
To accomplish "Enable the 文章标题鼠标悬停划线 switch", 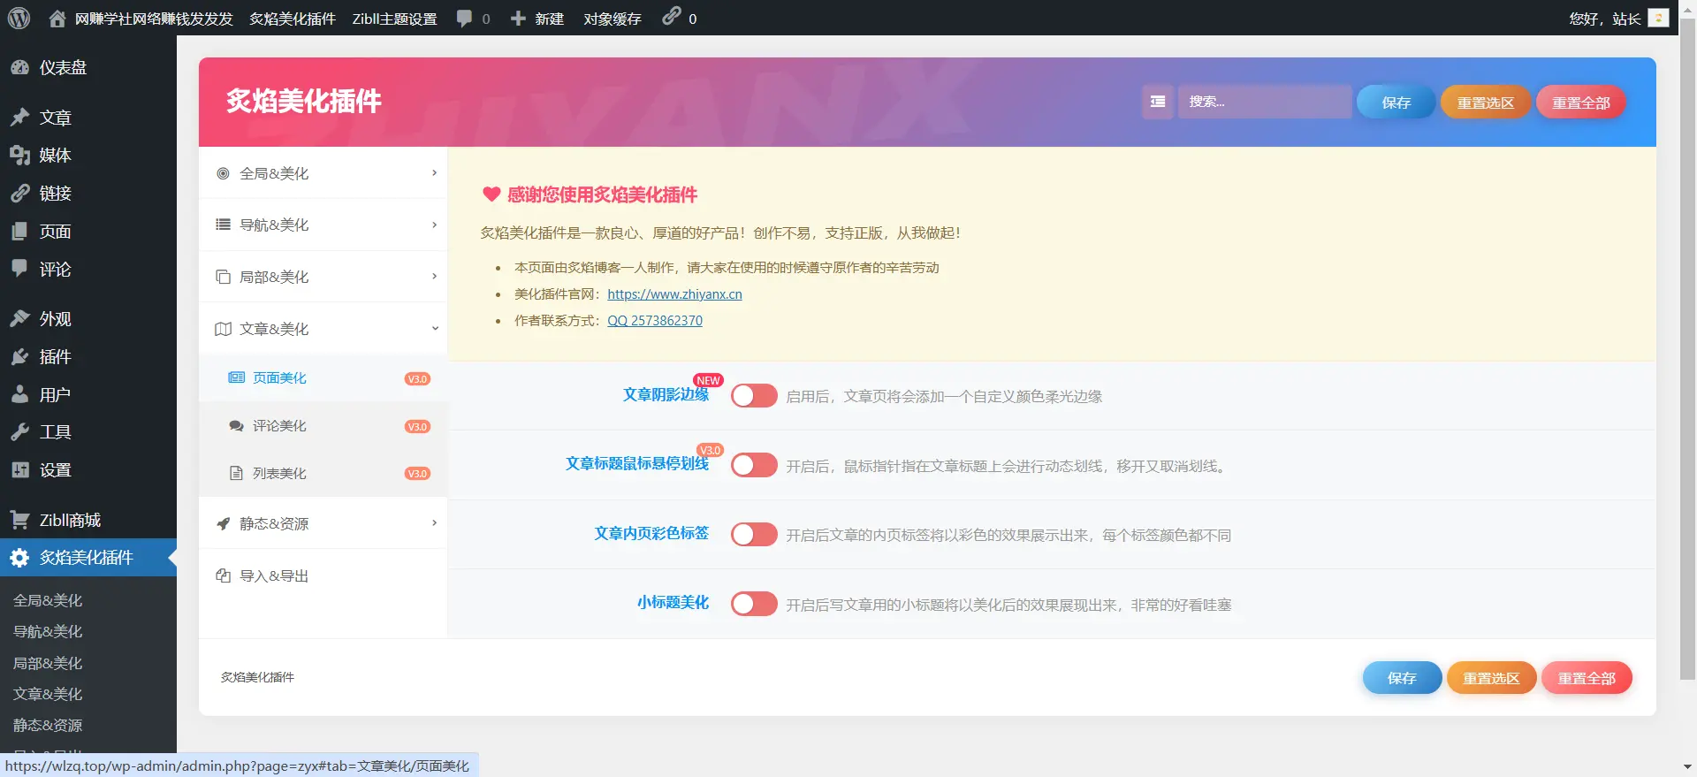I will 754,465.
